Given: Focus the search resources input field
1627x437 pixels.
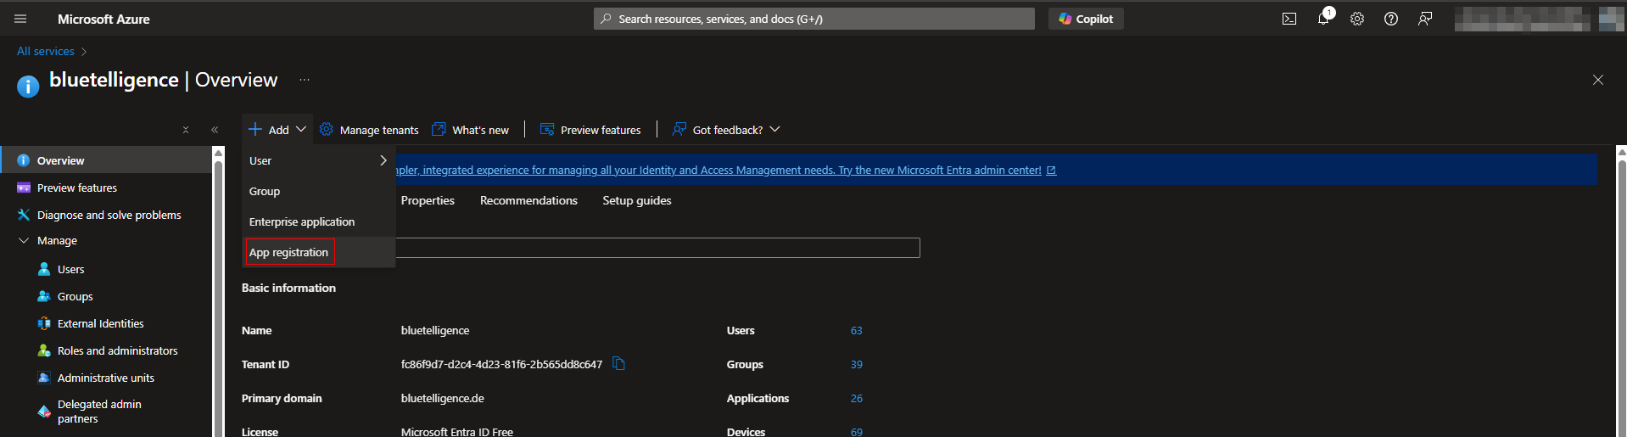Looking at the screenshot, I should 814,19.
